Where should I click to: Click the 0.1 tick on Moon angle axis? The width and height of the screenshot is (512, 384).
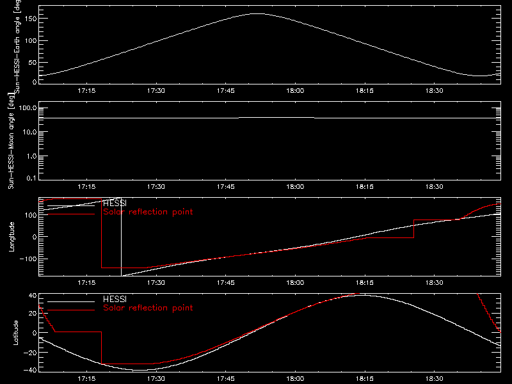click(x=31, y=178)
